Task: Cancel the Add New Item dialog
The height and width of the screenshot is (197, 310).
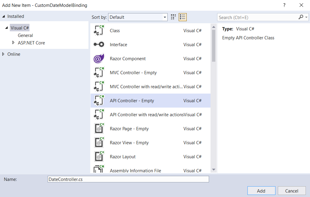Action: click(292, 190)
